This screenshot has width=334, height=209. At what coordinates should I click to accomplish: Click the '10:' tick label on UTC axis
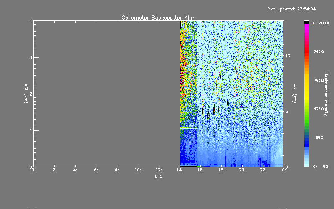click(x=138, y=170)
